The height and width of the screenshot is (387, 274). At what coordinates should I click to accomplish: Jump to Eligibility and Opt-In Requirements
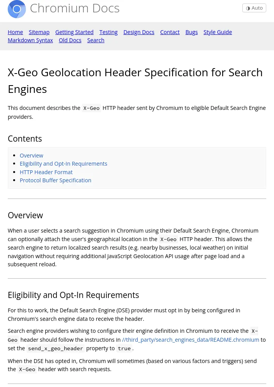(x=63, y=164)
